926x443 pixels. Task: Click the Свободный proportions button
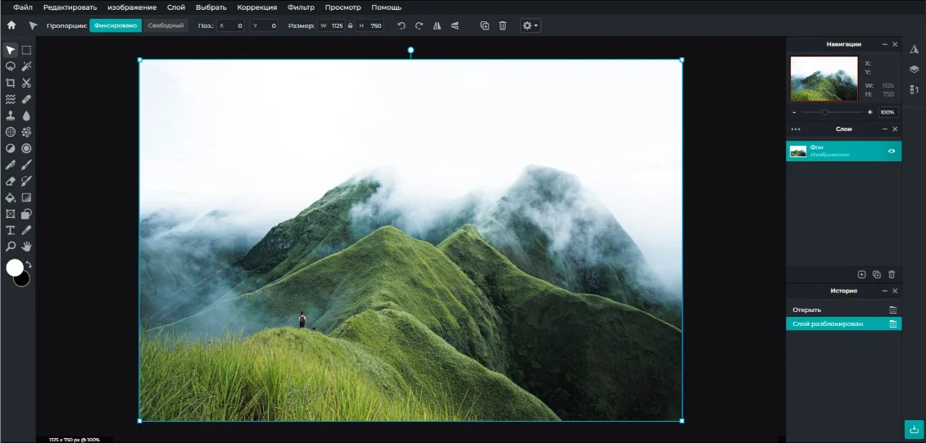point(166,26)
